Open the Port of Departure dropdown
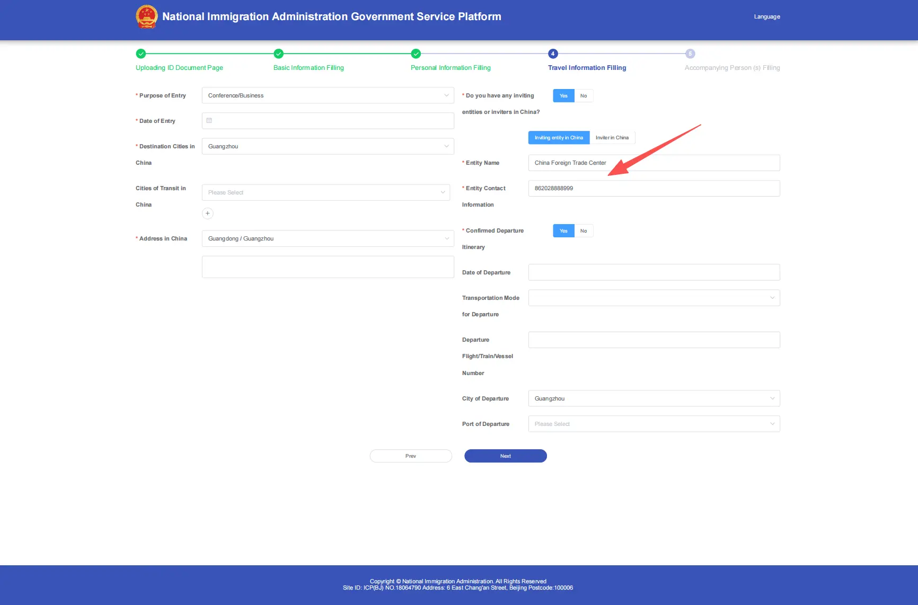Screen dimensions: 918x605 [654, 424]
